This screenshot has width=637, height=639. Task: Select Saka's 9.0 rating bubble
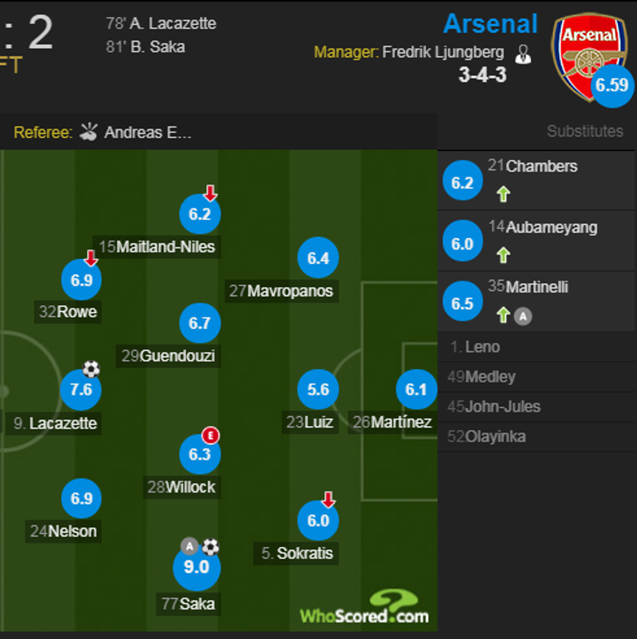[198, 567]
